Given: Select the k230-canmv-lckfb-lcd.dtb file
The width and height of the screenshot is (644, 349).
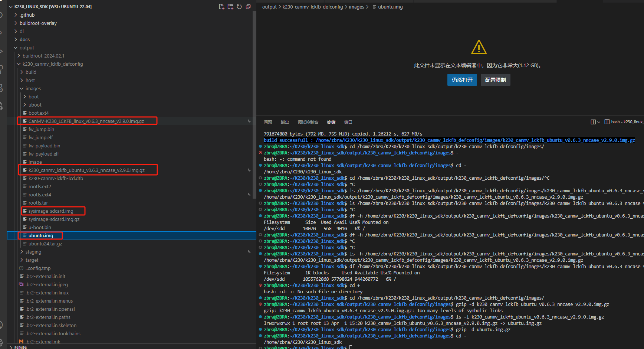Looking at the screenshot, I should tap(56, 178).
